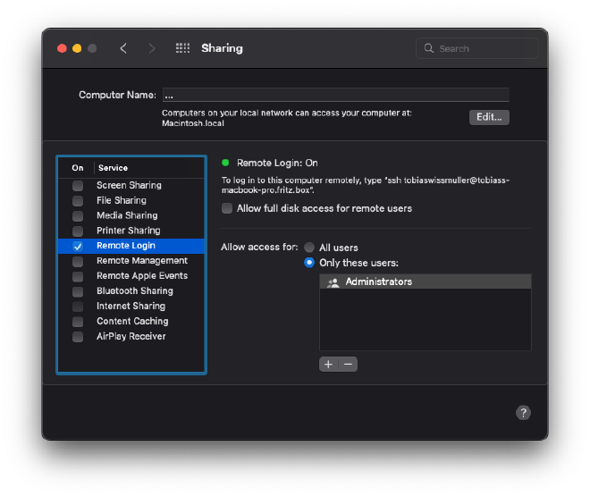Select the Only these users option
Image resolution: width=590 pixels, height=496 pixels.
click(309, 263)
